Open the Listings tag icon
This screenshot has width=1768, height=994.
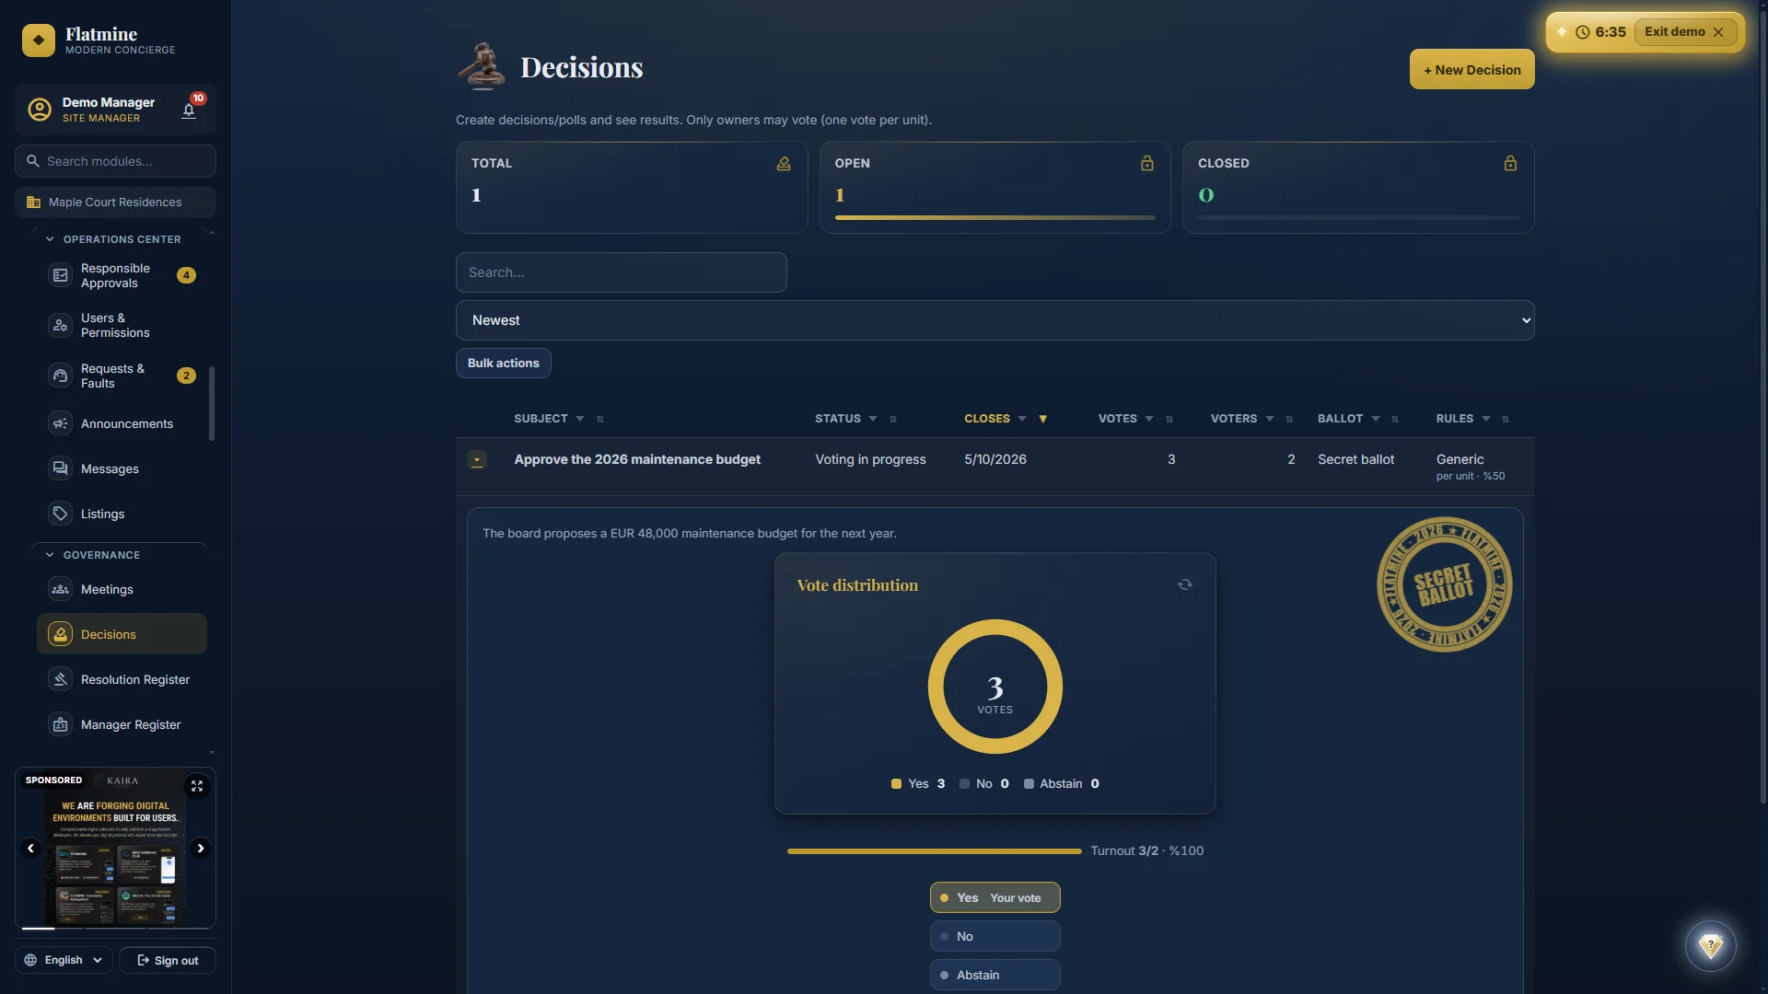[x=60, y=514]
